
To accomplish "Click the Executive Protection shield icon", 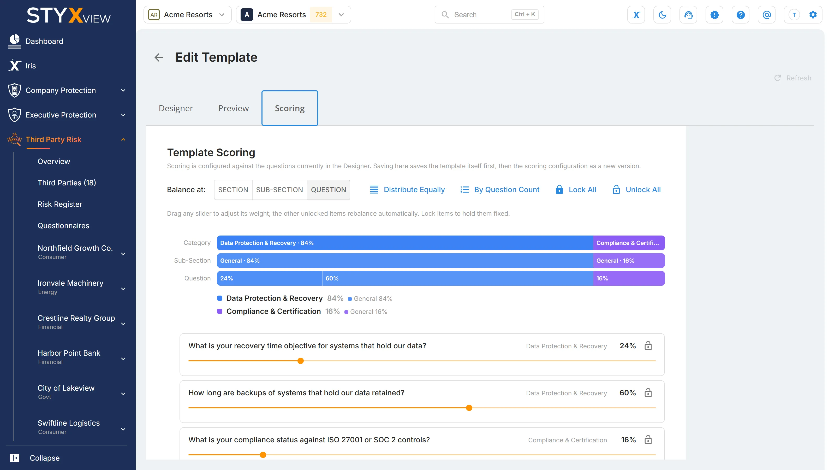I will click(x=15, y=115).
